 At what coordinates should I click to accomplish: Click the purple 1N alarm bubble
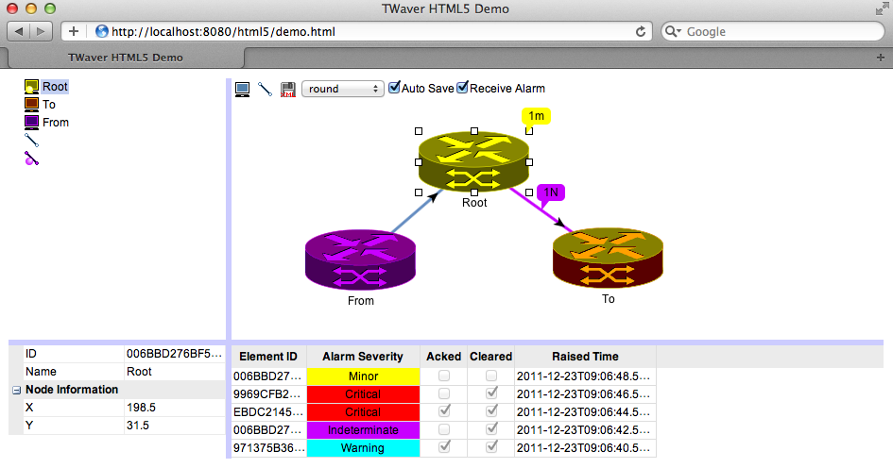[x=551, y=192]
